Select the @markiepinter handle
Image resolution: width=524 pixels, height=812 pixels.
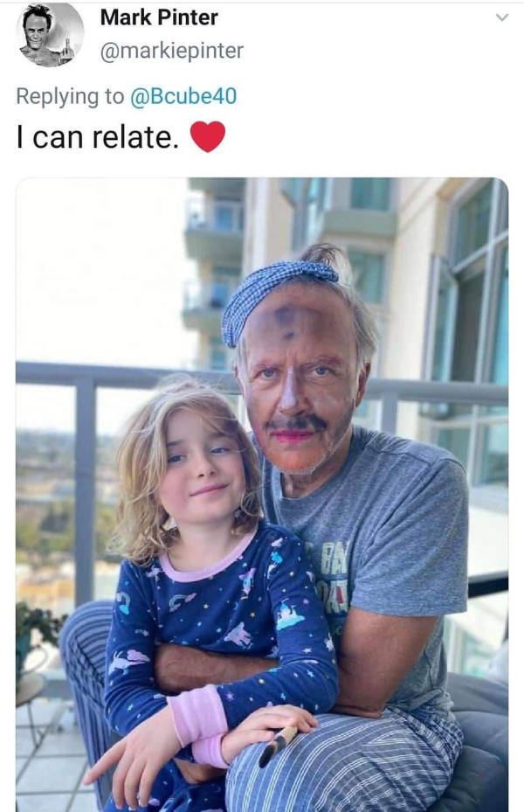point(171,51)
